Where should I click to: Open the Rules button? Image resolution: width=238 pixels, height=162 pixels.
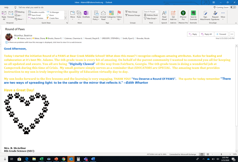point(79,15)
